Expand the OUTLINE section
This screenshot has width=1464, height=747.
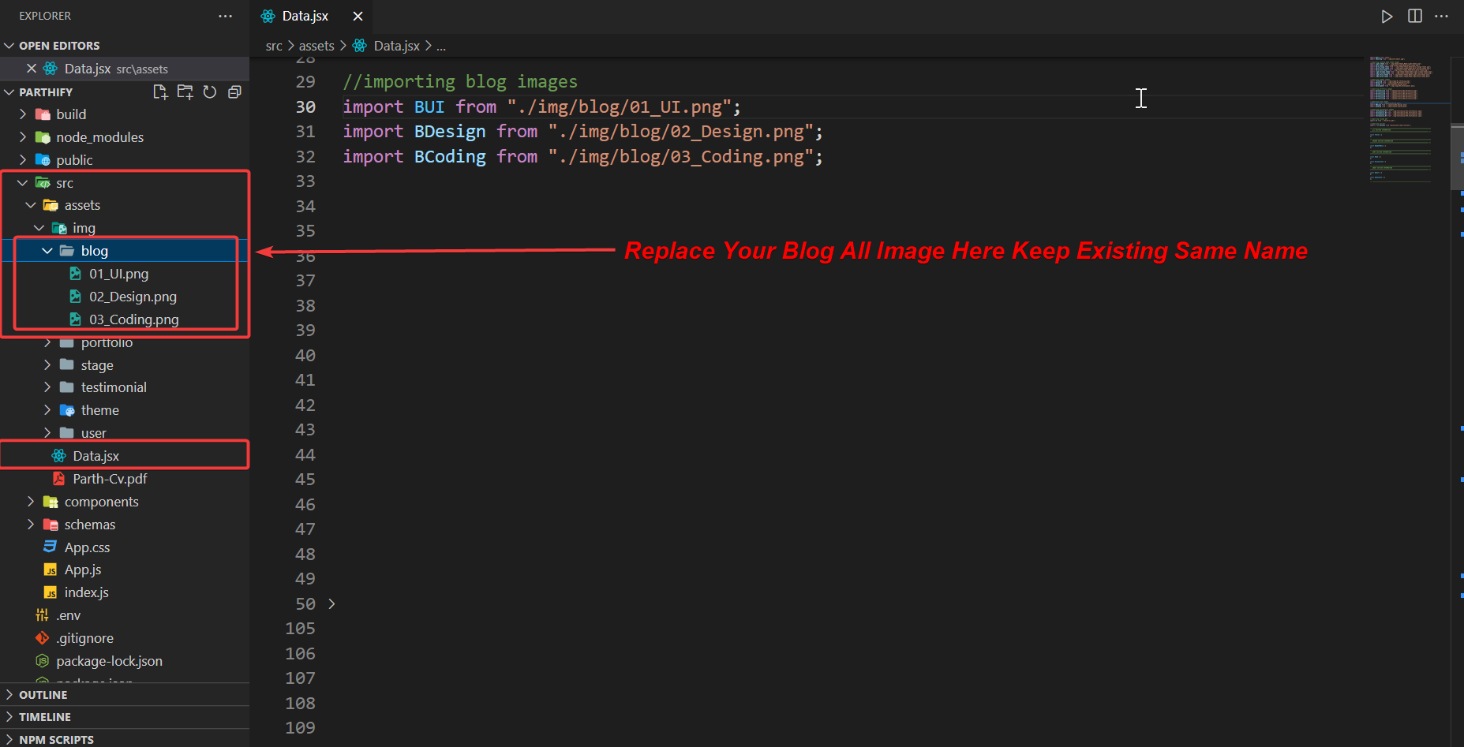coord(43,695)
